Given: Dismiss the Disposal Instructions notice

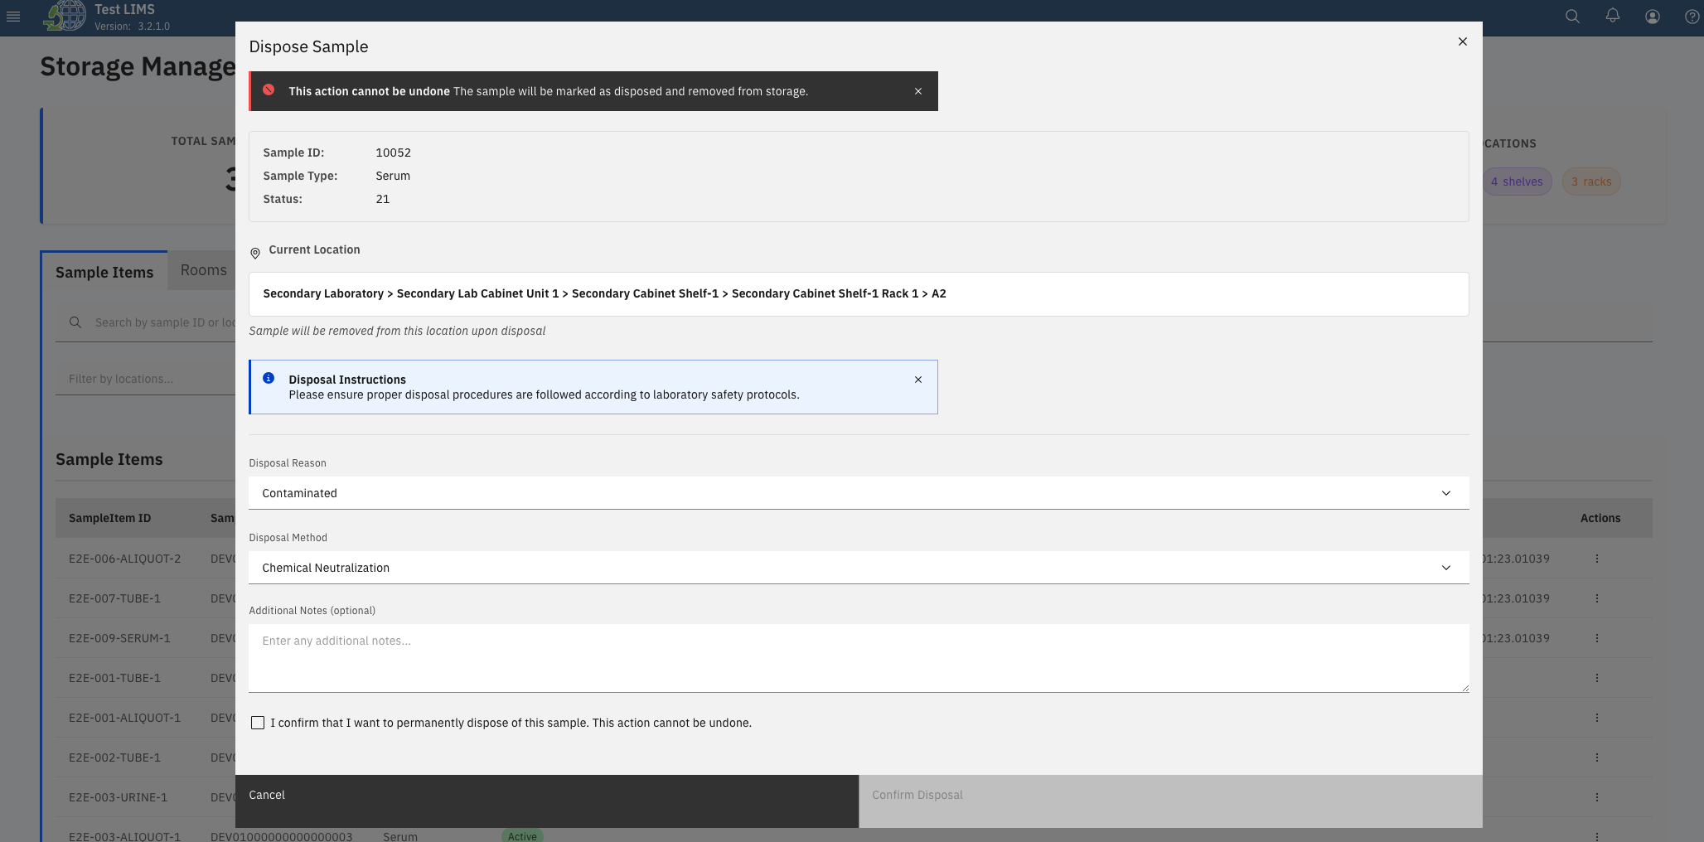Looking at the screenshot, I should [917, 380].
